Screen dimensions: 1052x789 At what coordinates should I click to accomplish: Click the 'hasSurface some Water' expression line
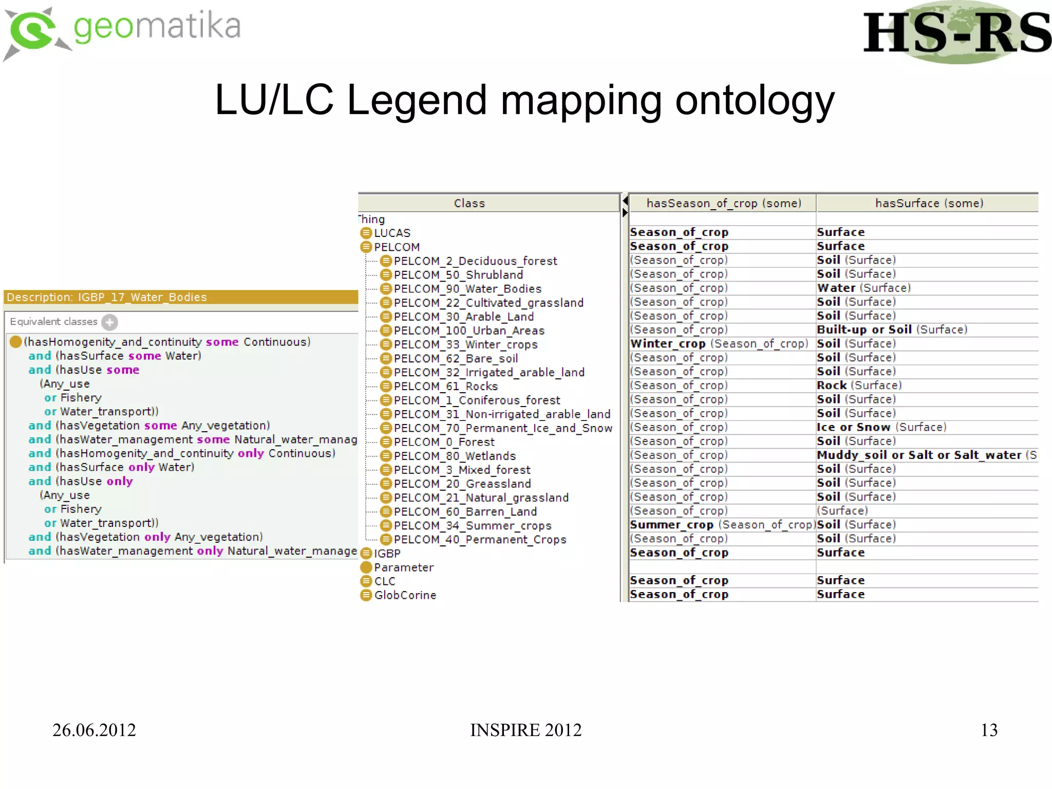click(x=115, y=356)
